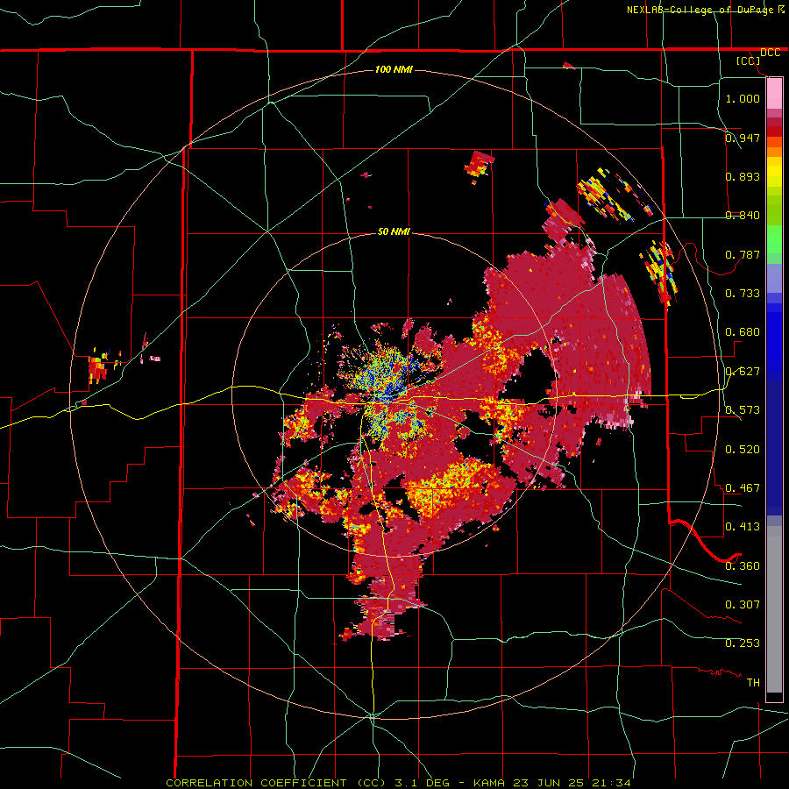Select the 0.307 legend value

(743, 605)
